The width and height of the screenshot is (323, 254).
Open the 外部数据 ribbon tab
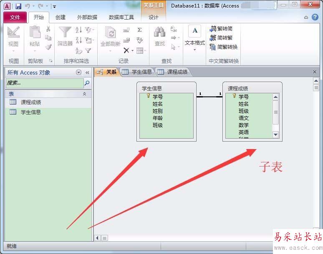(87, 17)
